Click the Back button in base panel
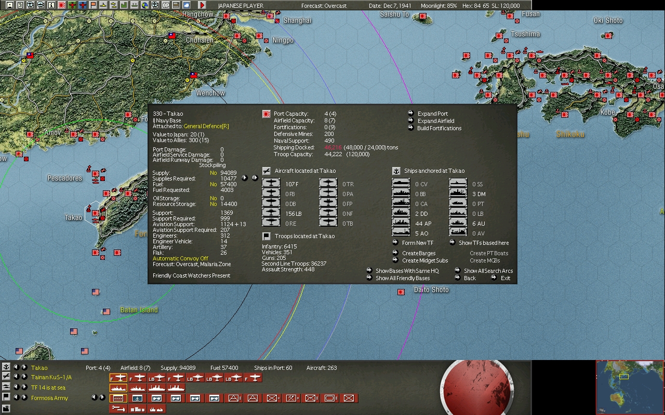665x415 pixels. 465,278
